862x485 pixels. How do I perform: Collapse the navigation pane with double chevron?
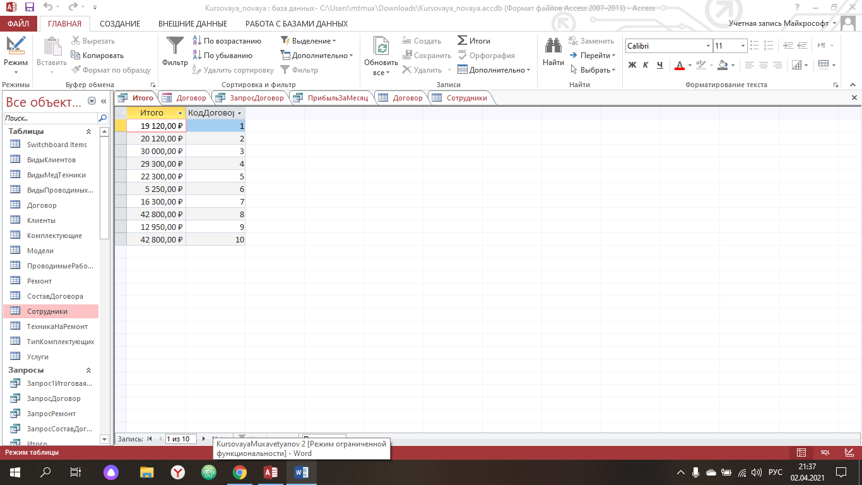(x=103, y=101)
